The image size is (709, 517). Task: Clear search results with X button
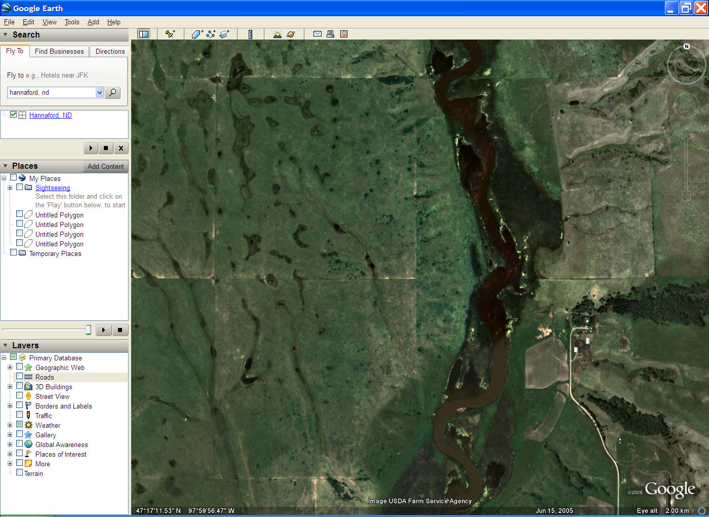click(x=121, y=148)
